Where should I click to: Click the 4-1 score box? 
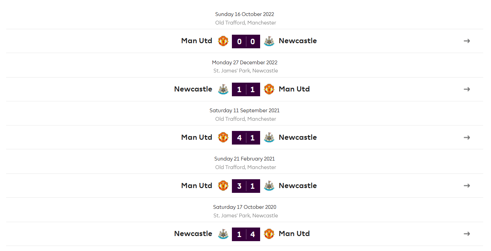pos(246,138)
